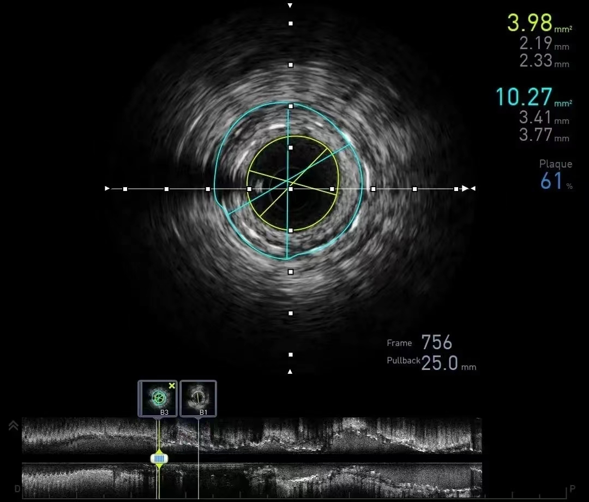Select the top handle on cyan vessel contour
The image size is (589, 502).
(x=291, y=106)
